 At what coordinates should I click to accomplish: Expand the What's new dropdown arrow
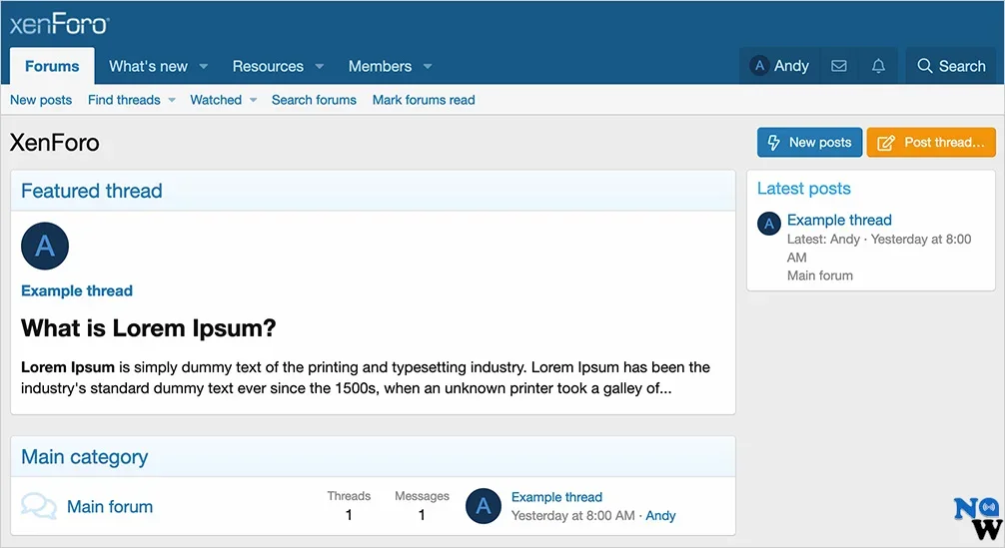[204, 67]
